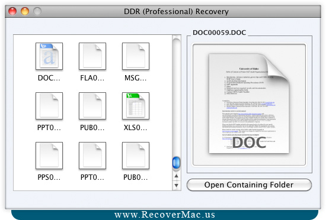Select the MSG... file icon

click(x=136, y=56)
